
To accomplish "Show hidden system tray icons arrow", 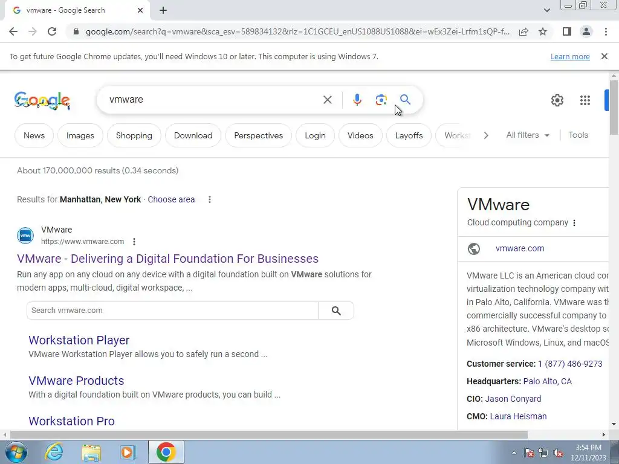I will pos(514,453).
